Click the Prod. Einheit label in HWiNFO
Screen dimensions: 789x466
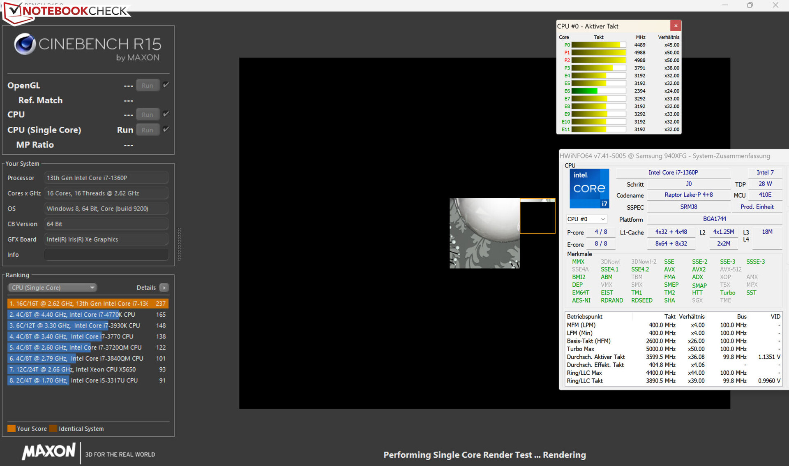tap(757, 207)
